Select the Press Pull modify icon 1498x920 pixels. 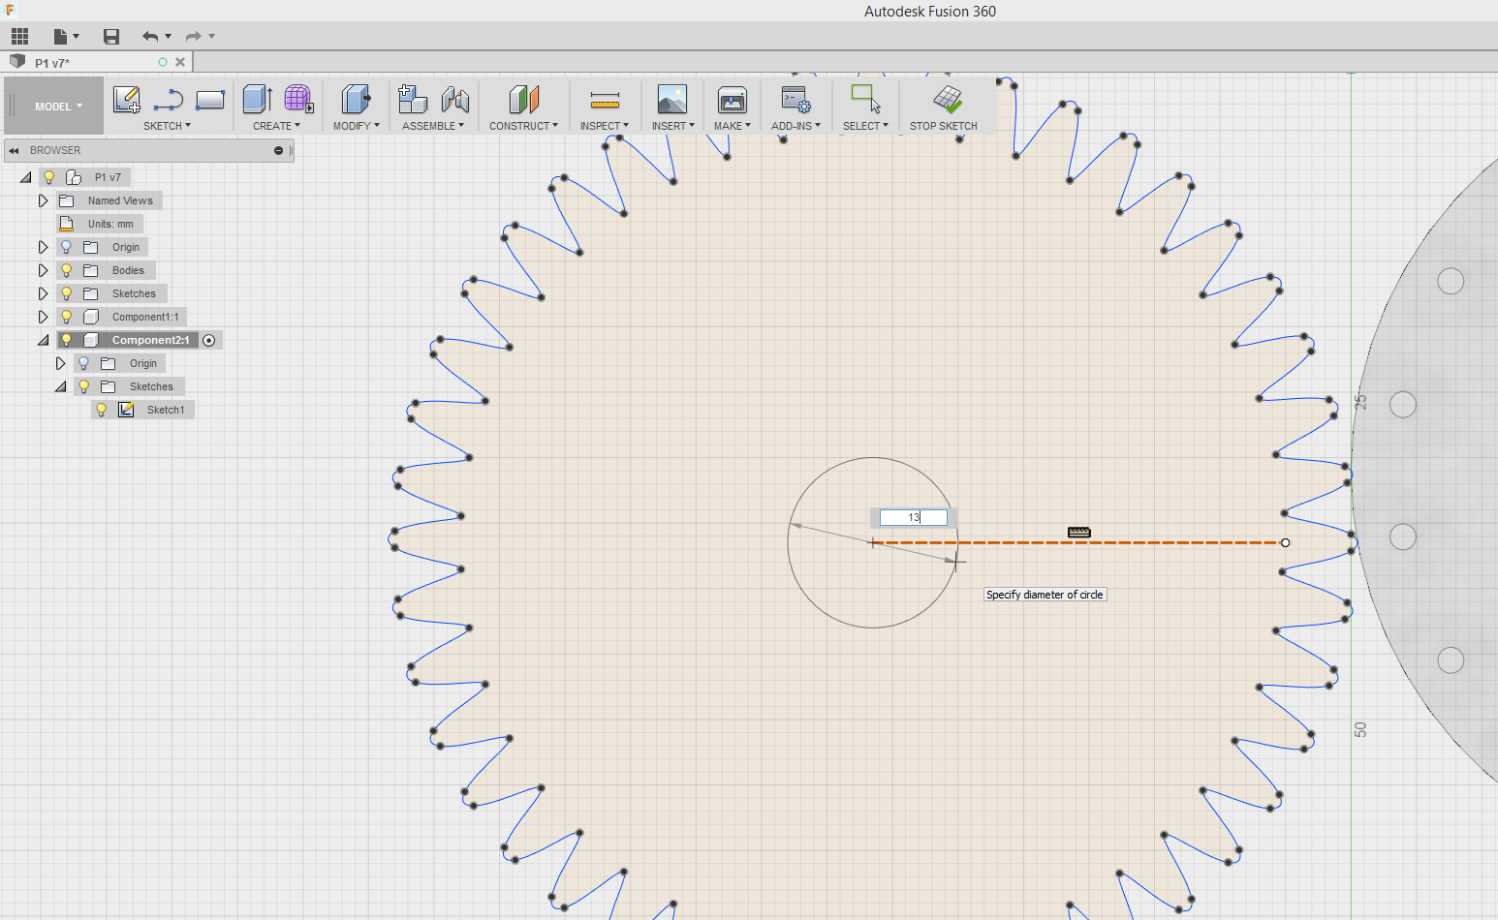[357, 99]
